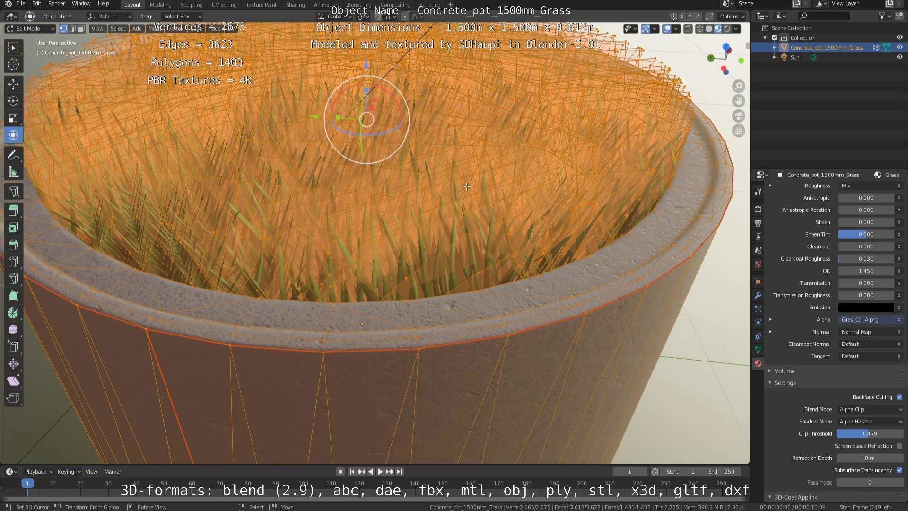The height and width of the screenshot is (511, 908).
Task: Collapse the 3D-Coat Applink panel
Action: pyautogui.click(x=796, y=497)
